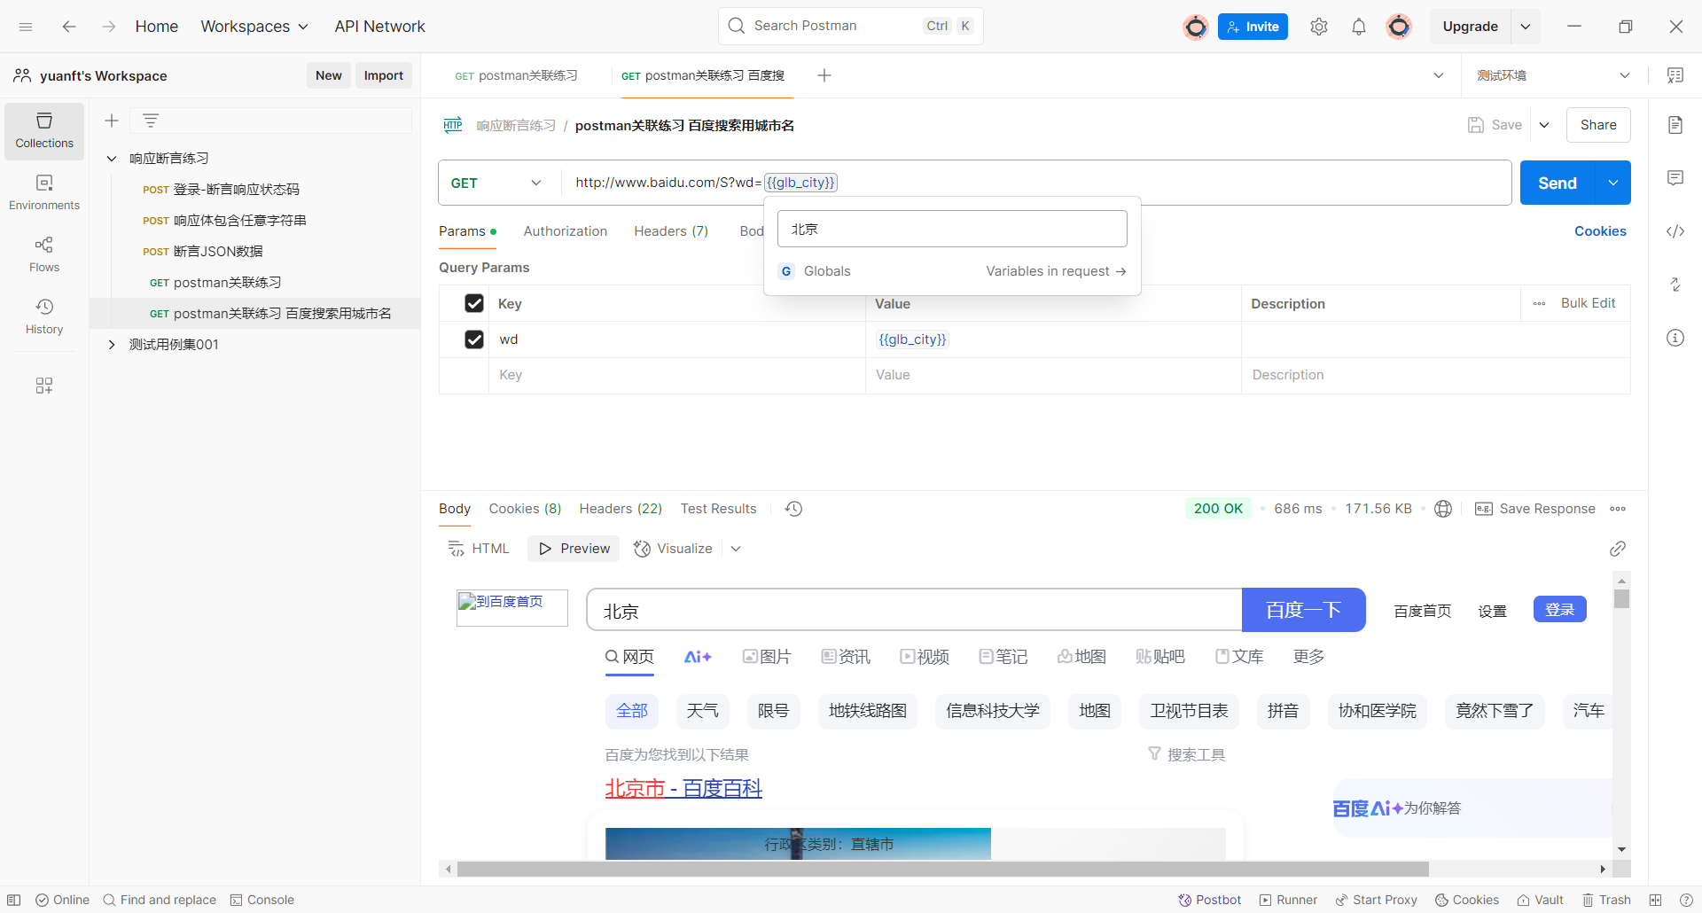1702x913 pixels.
Task: Click the Invite button
Action: [x=1253, y=27]
